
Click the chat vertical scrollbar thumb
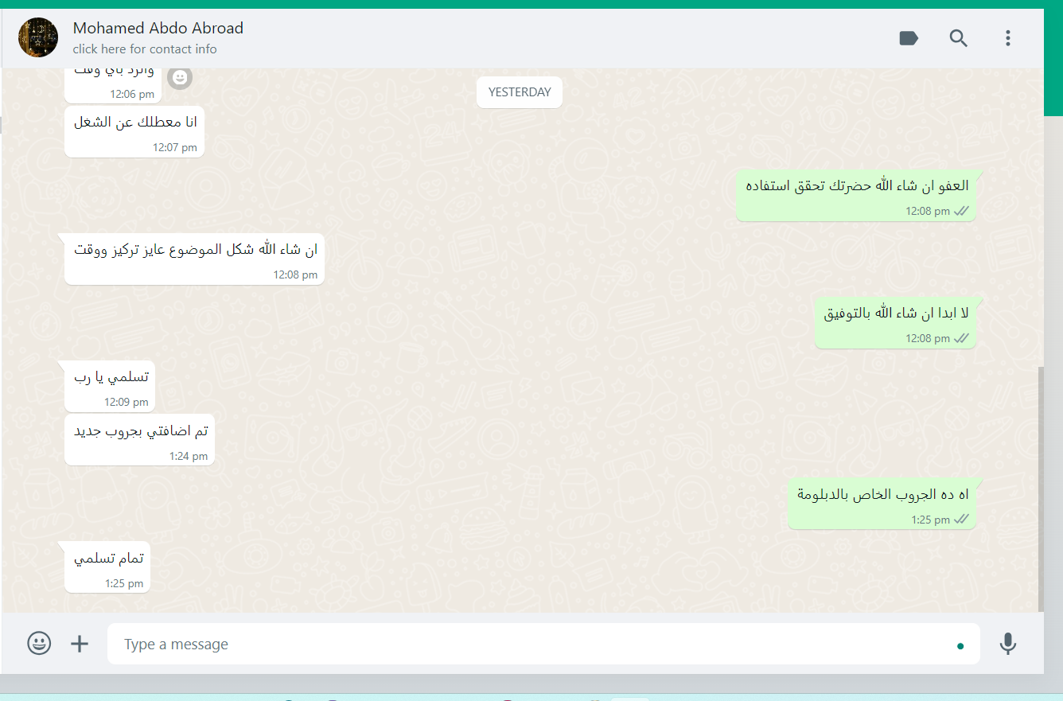[x=1040, y=489]
